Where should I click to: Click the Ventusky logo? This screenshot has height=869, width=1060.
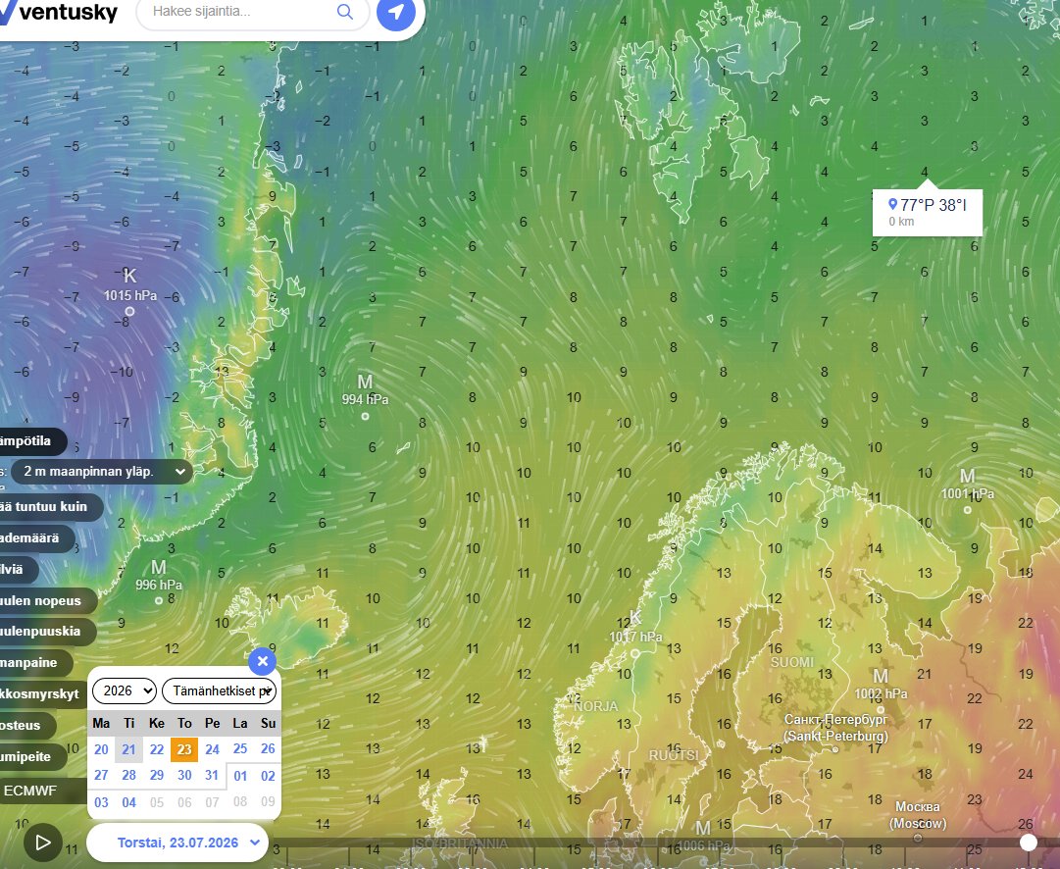click(58, 12)
